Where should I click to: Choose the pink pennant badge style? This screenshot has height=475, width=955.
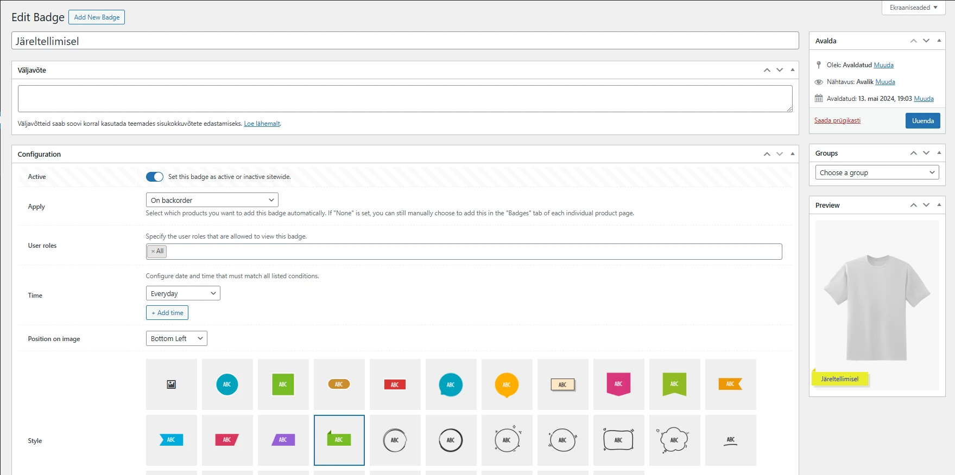click(618, 384)
